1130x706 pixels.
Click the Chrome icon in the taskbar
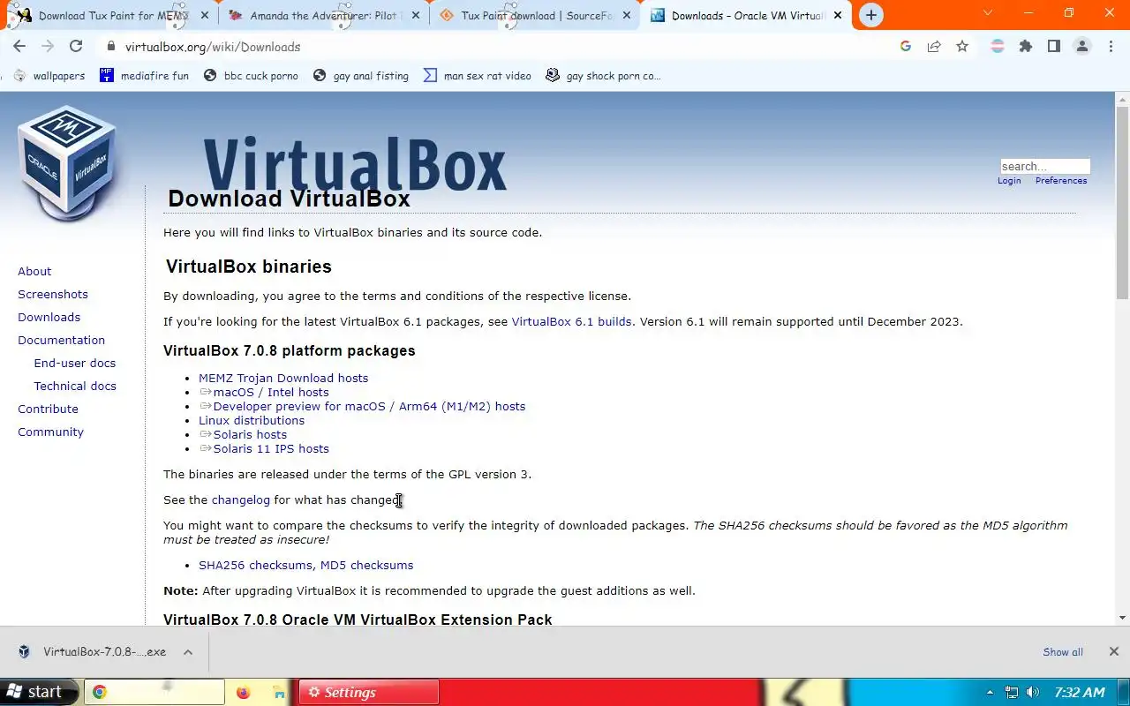click(x=100, y=692)
